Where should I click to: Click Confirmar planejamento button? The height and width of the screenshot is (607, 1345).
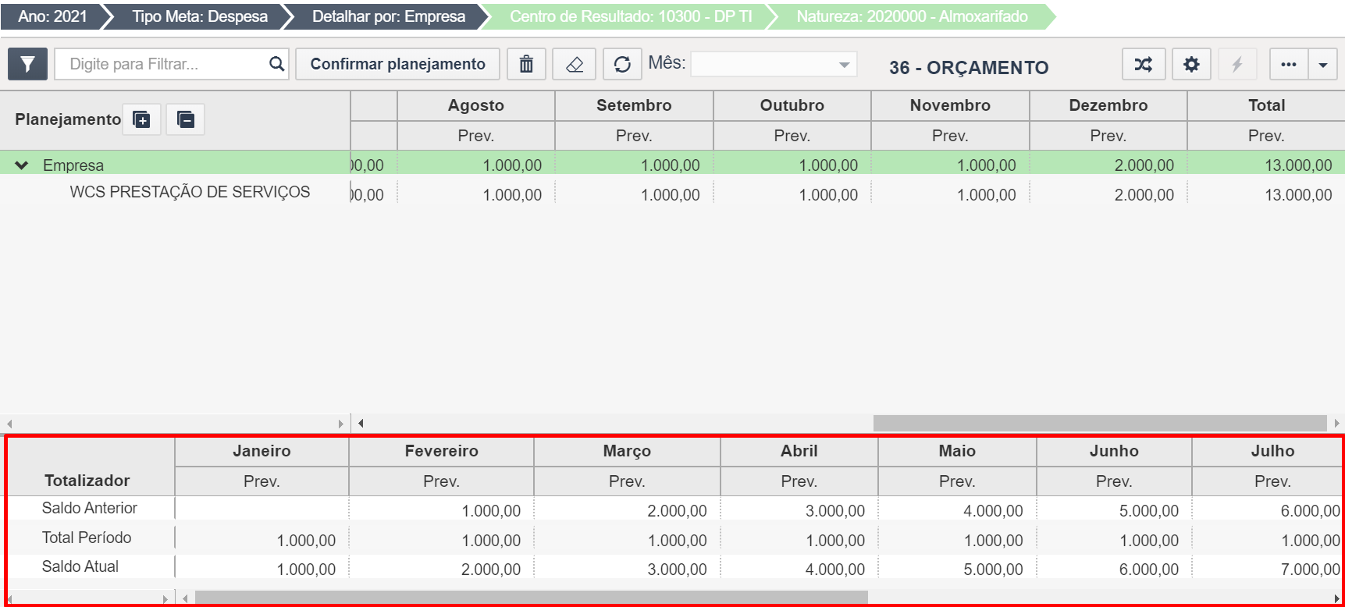coord(397,64)
